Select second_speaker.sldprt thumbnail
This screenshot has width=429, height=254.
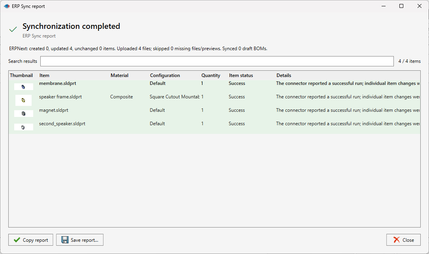pos(24,127)
